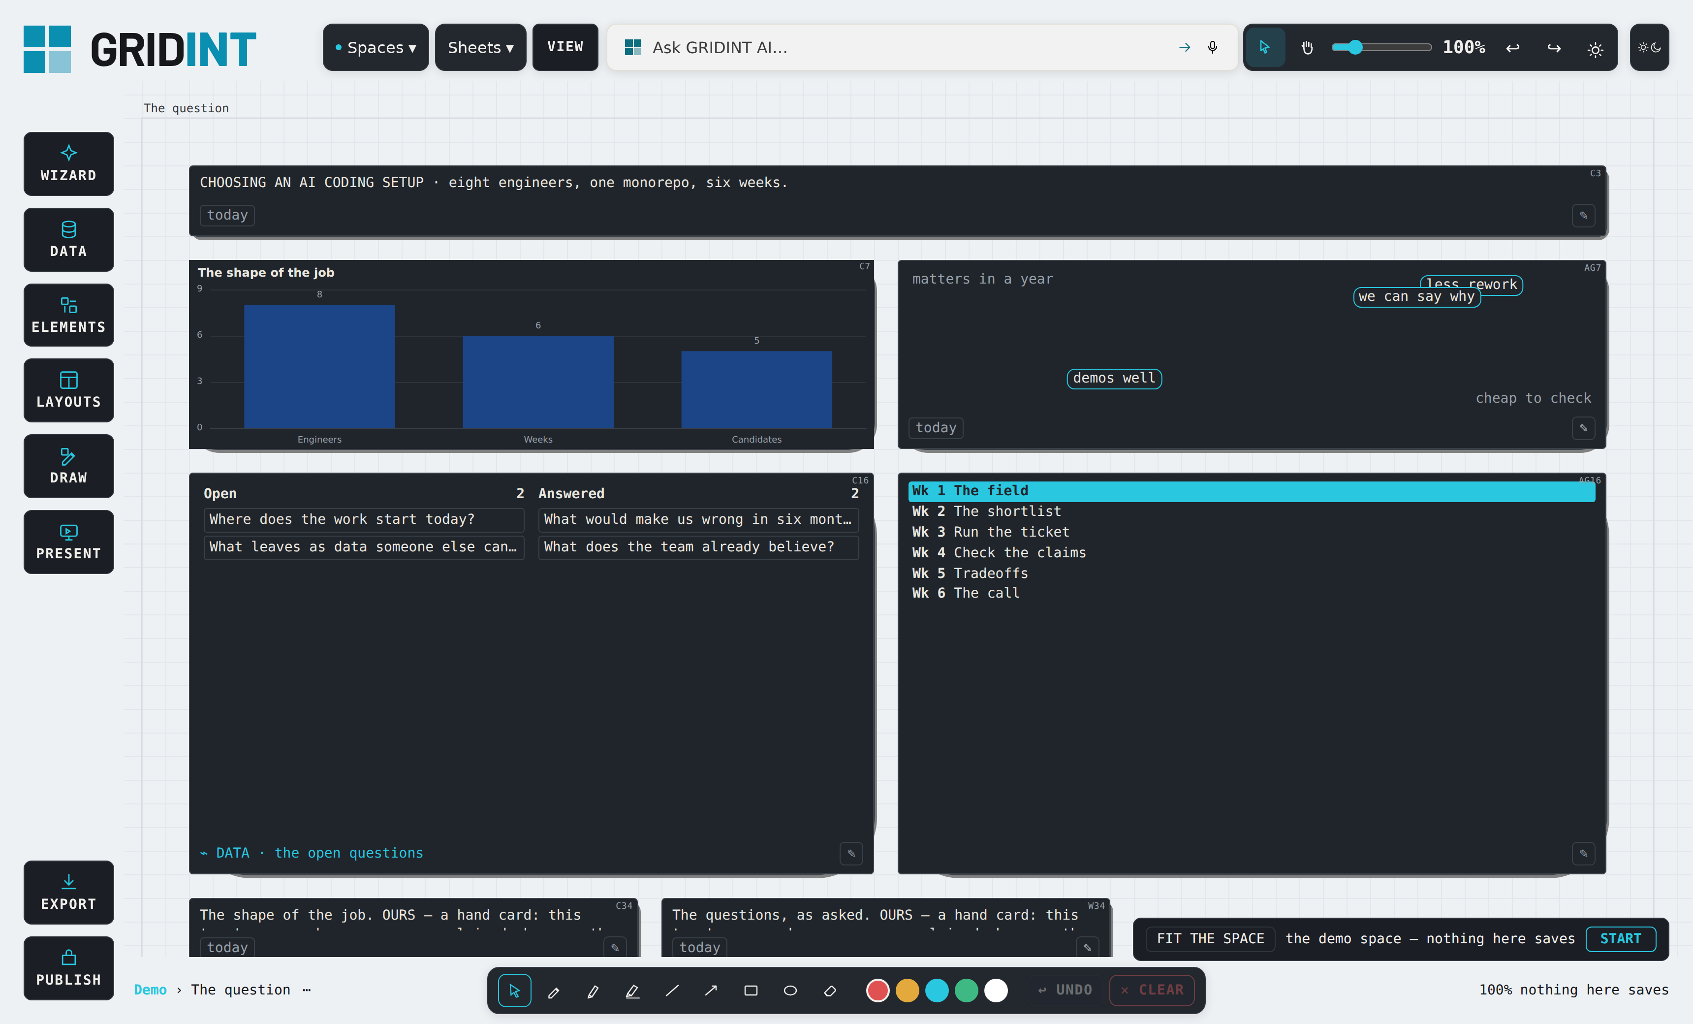Open the Data panel
The width and height of the screenshot is (1693, 1024).
(x=69, y=239)
